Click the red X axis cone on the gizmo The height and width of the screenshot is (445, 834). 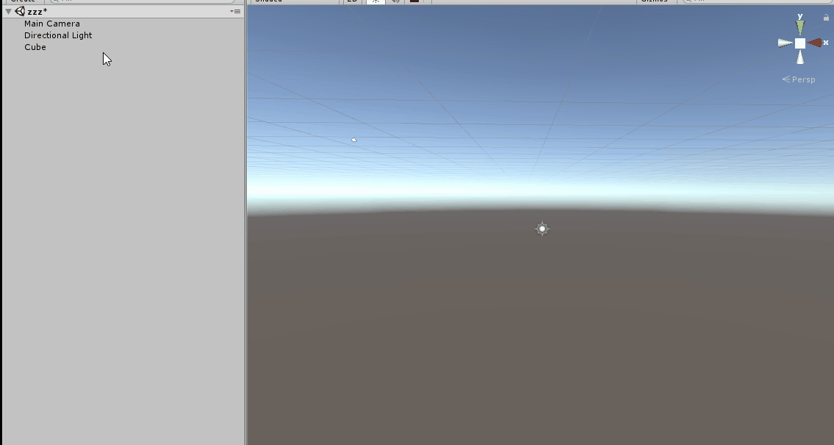point(815,43)
